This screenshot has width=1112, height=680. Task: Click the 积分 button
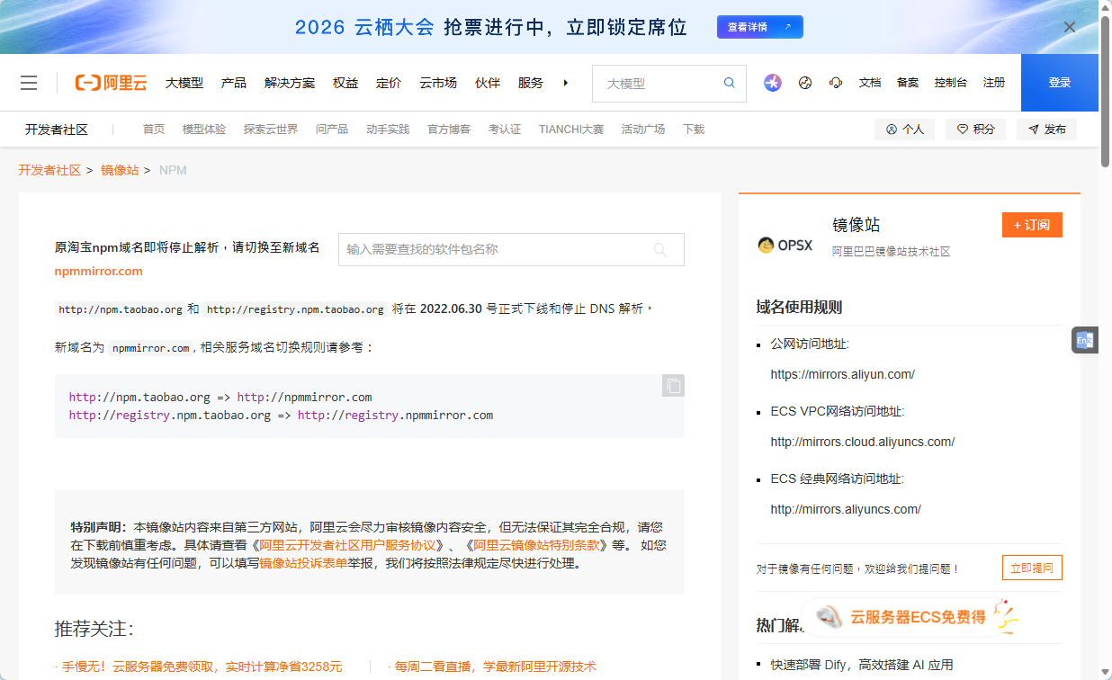(975, 130)
